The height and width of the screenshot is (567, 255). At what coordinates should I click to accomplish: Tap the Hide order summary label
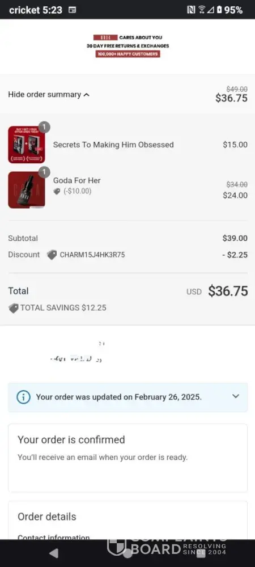44,95
